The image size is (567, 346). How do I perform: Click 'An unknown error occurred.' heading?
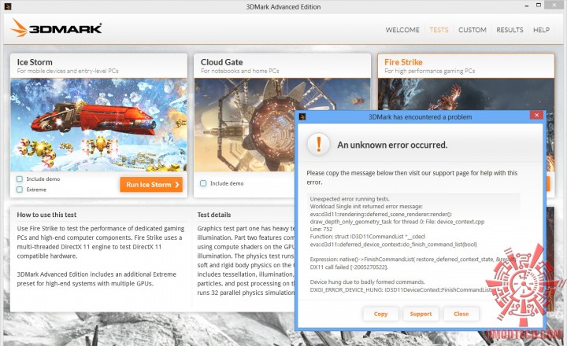392,145
